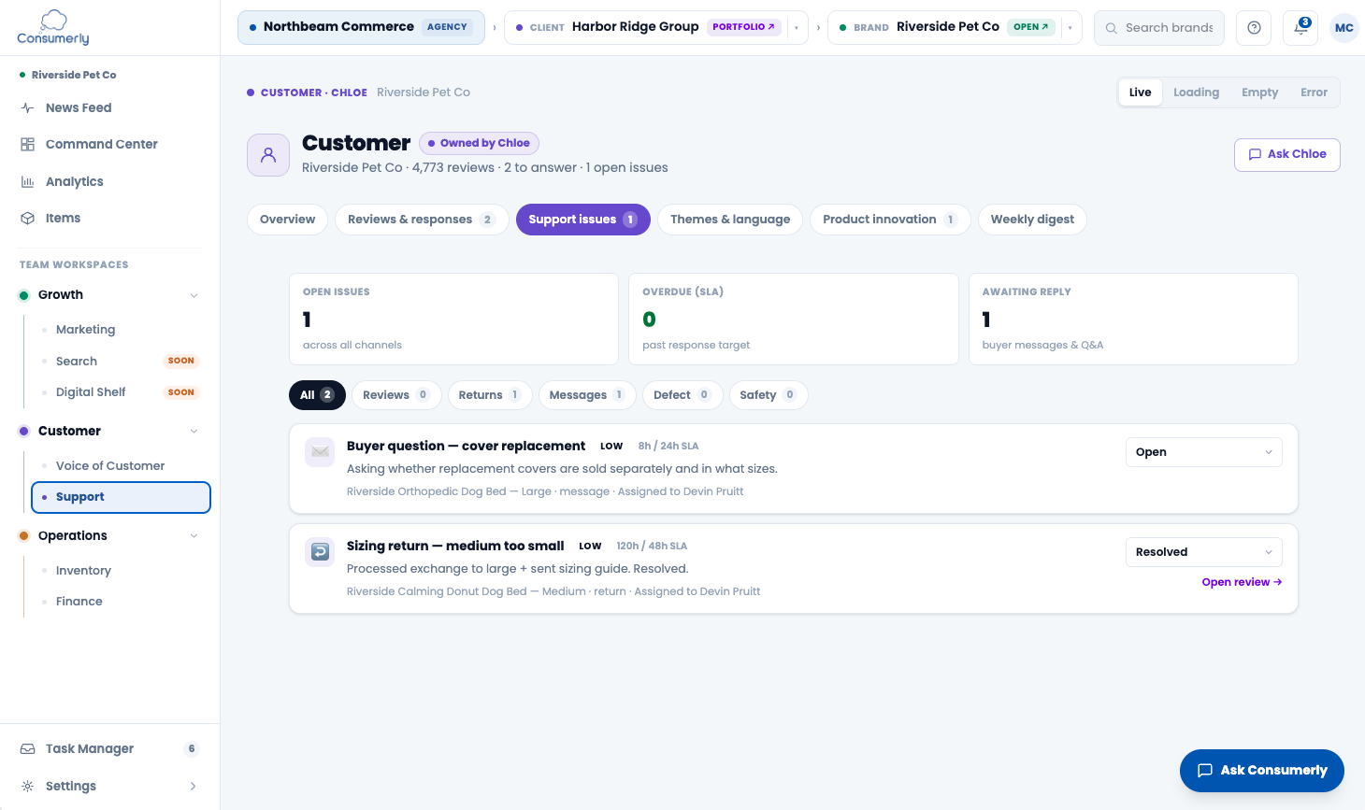
Task: Follow the Open review link
Action: pyautogui.click(x=1242, y=582)
